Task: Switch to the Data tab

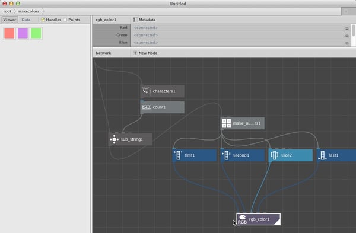Action: (x=26, y=20)
